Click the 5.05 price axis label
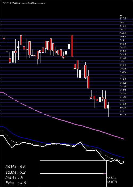Screen dimensions: 133x187 click(123, 93)
